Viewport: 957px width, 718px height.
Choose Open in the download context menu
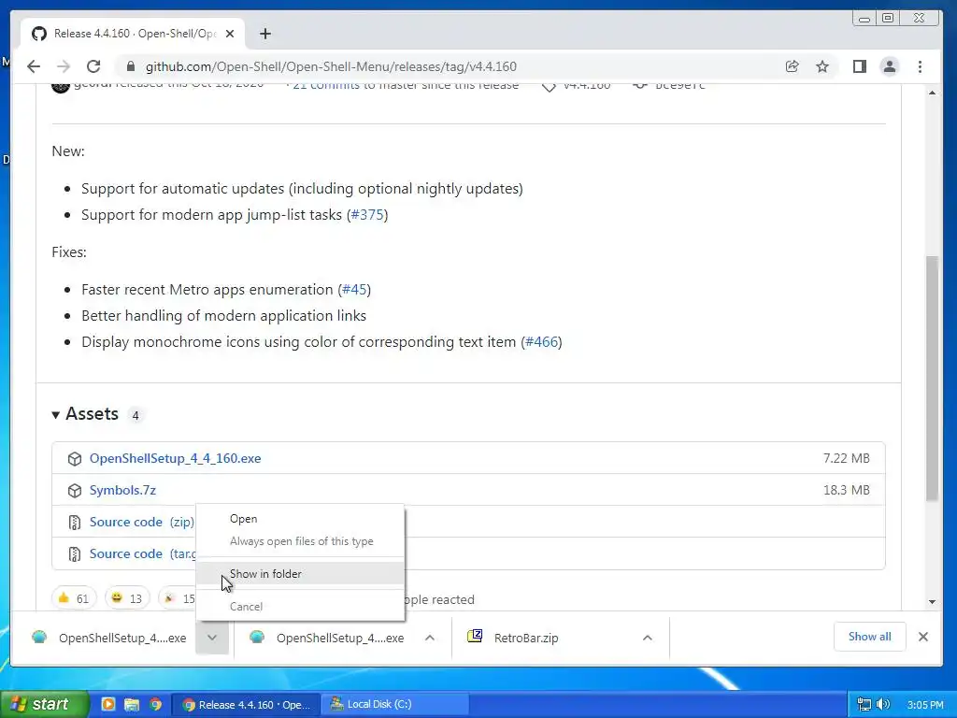(x=300, y=518)
